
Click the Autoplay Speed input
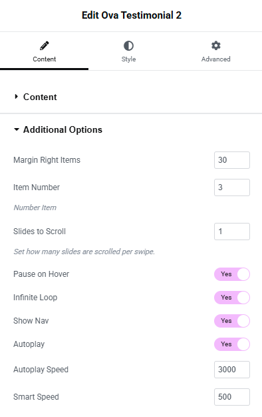pyautogui.click(x=232, y=370)
